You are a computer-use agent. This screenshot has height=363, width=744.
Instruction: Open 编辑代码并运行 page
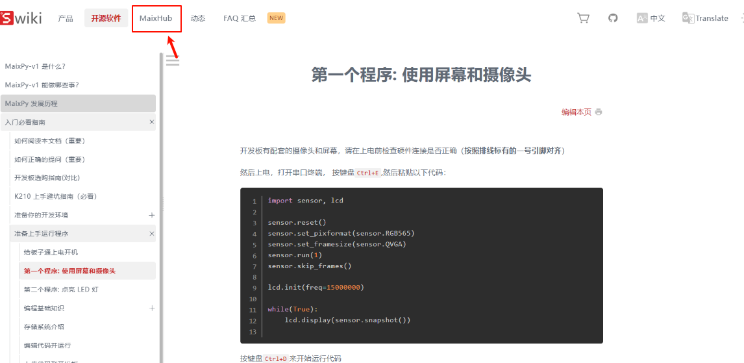(47, 345)
